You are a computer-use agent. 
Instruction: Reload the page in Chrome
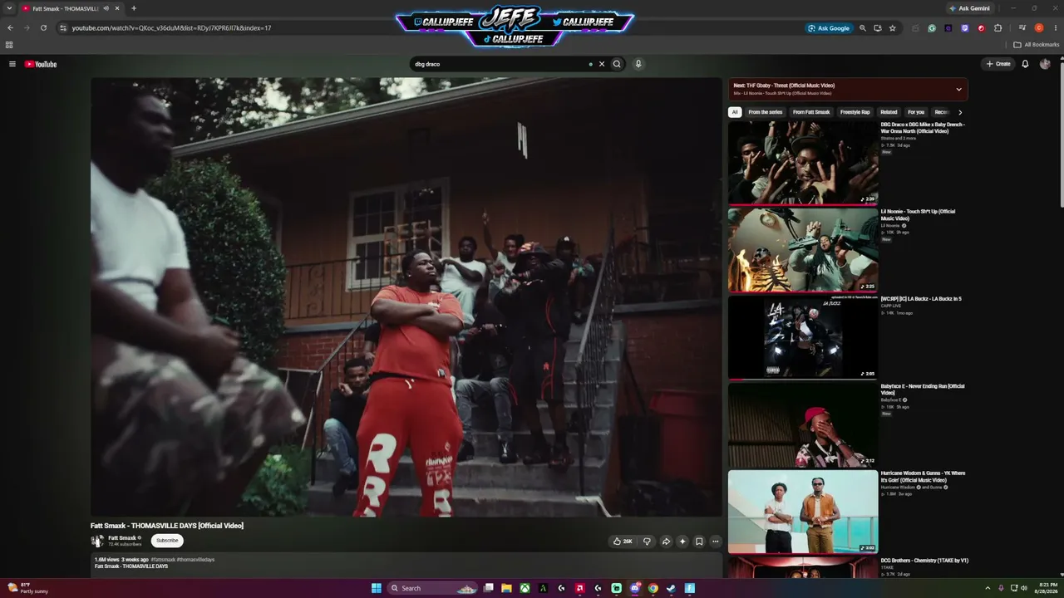(43, 28)
